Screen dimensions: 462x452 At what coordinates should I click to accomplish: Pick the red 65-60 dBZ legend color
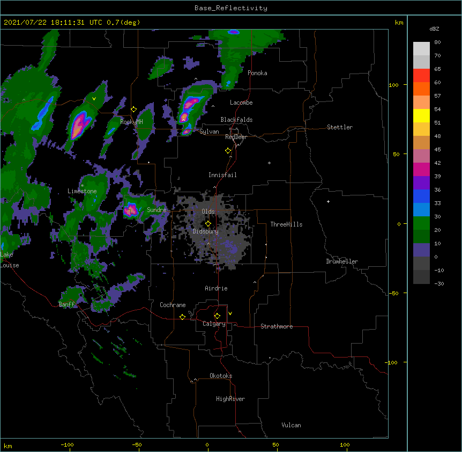[421, 76]
